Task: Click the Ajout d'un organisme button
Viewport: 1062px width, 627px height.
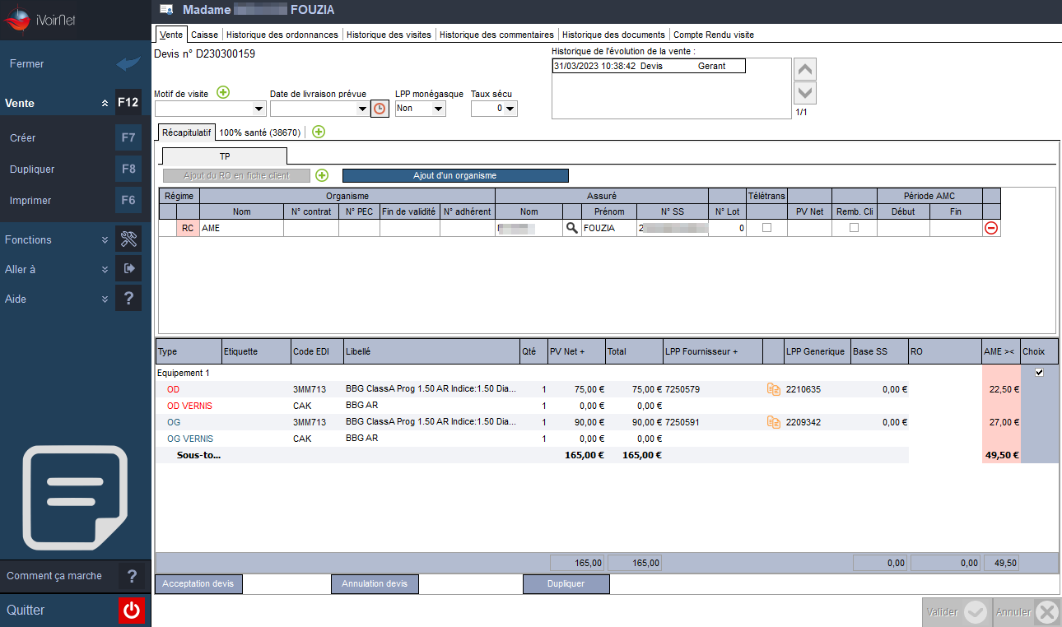Action: 455,175
